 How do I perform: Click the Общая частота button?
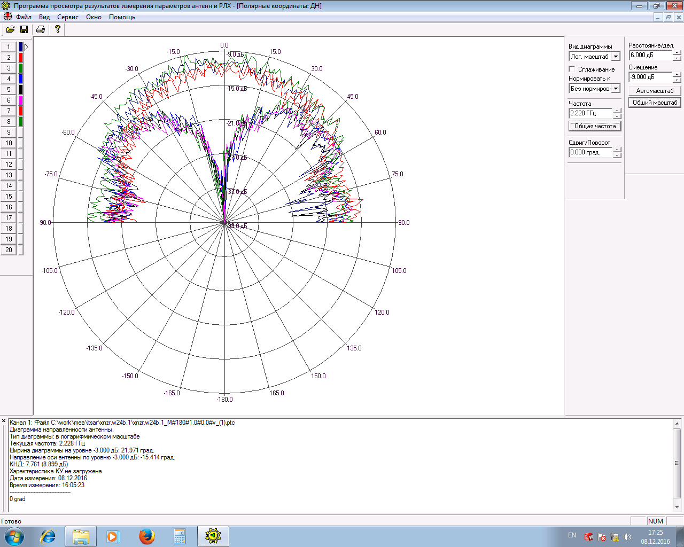click(595, 126)
